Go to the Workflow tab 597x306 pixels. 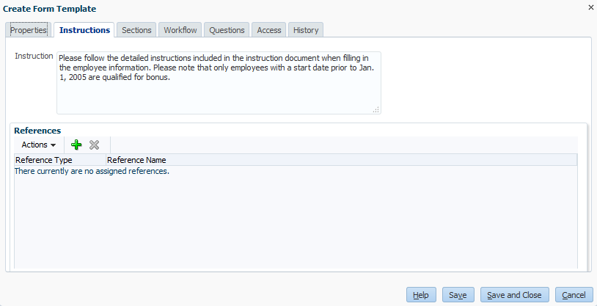(180, 30)
